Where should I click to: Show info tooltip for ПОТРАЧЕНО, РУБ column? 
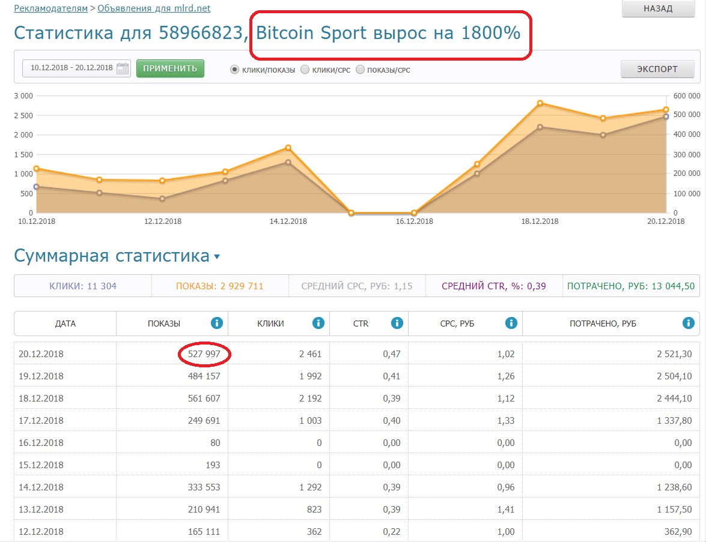tap(689, 323)
